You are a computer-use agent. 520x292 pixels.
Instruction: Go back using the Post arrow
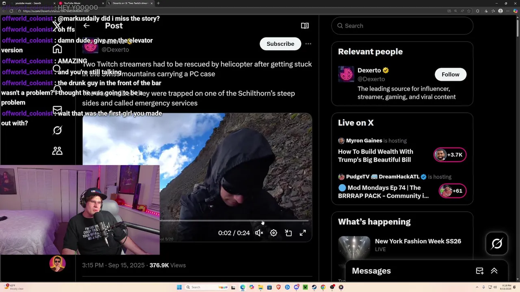pyautogui.click(x=86, y=26)
